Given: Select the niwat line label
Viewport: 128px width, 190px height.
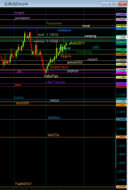Looking at the screenshot, I should click(86, 26).
